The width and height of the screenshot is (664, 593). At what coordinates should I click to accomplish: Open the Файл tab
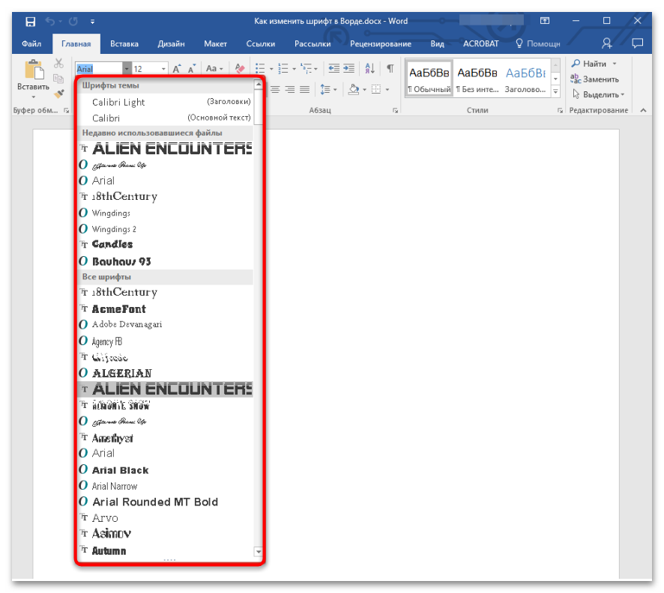point(31,43)
